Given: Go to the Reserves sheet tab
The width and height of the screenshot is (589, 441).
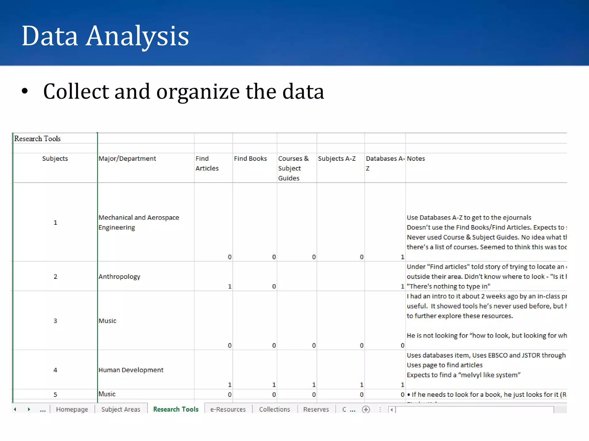Looking at the screenshot, I should pos(316,409).
